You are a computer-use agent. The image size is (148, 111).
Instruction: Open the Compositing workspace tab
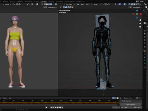pyautogui.click(x=60, y=2)
